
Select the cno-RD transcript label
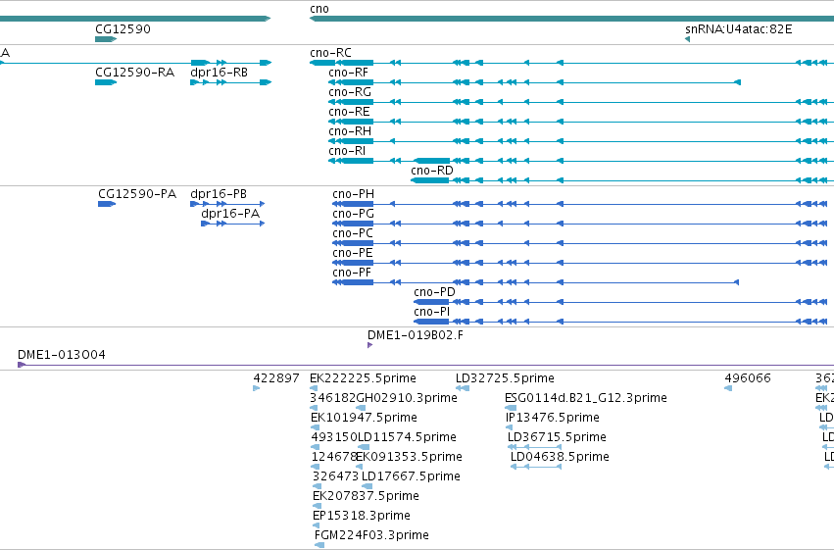point(432,171)
